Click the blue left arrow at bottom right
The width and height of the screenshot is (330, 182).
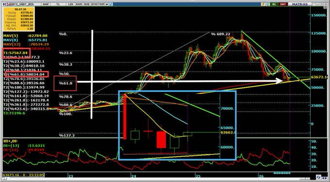click(323, 178)
